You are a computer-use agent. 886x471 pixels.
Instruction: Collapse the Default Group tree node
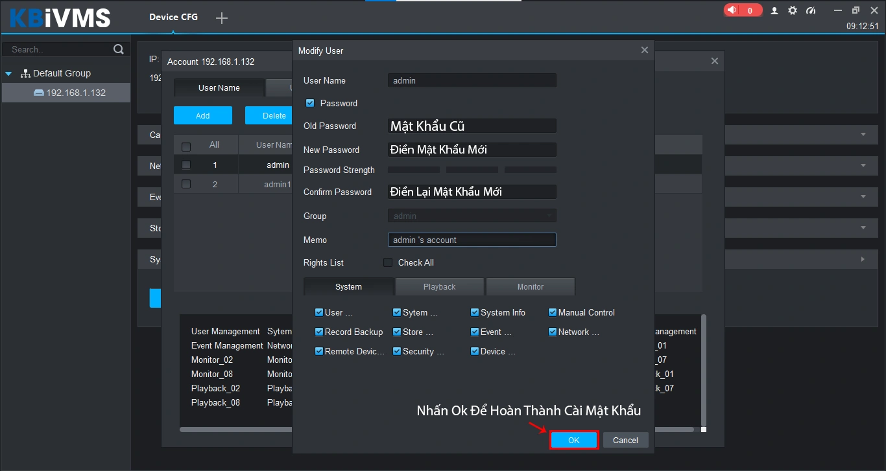click(x=9, y=74)
